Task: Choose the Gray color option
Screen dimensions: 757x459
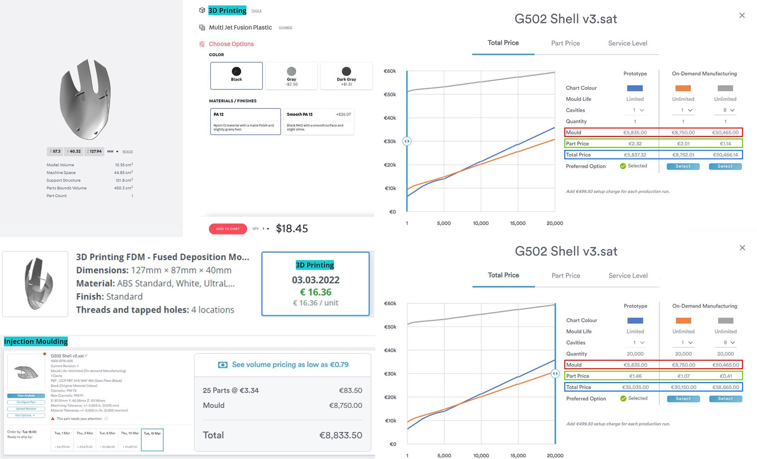Action: (291, 76)
